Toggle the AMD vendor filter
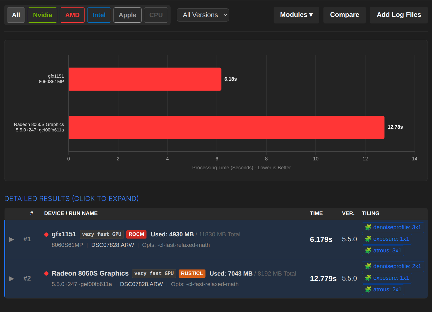The image size is (432, 312). pos(72,15)
